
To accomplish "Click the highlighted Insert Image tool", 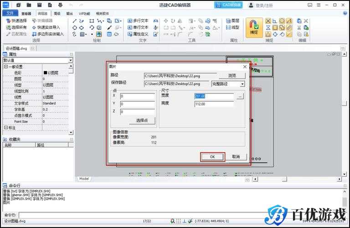I will (99, 34).
